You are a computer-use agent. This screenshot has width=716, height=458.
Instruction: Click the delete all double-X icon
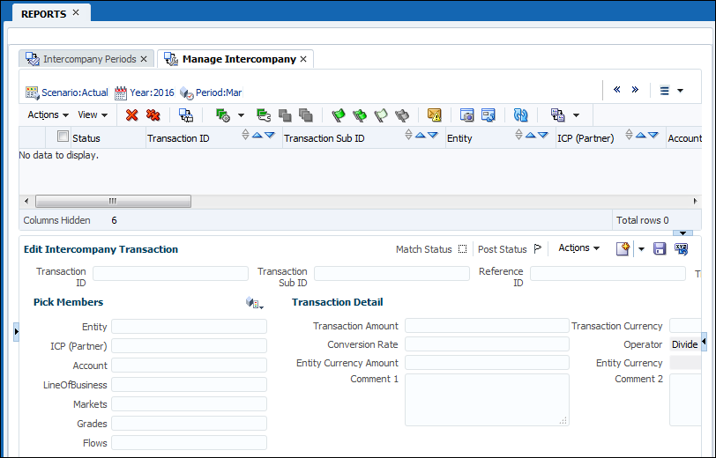[153, 115]
